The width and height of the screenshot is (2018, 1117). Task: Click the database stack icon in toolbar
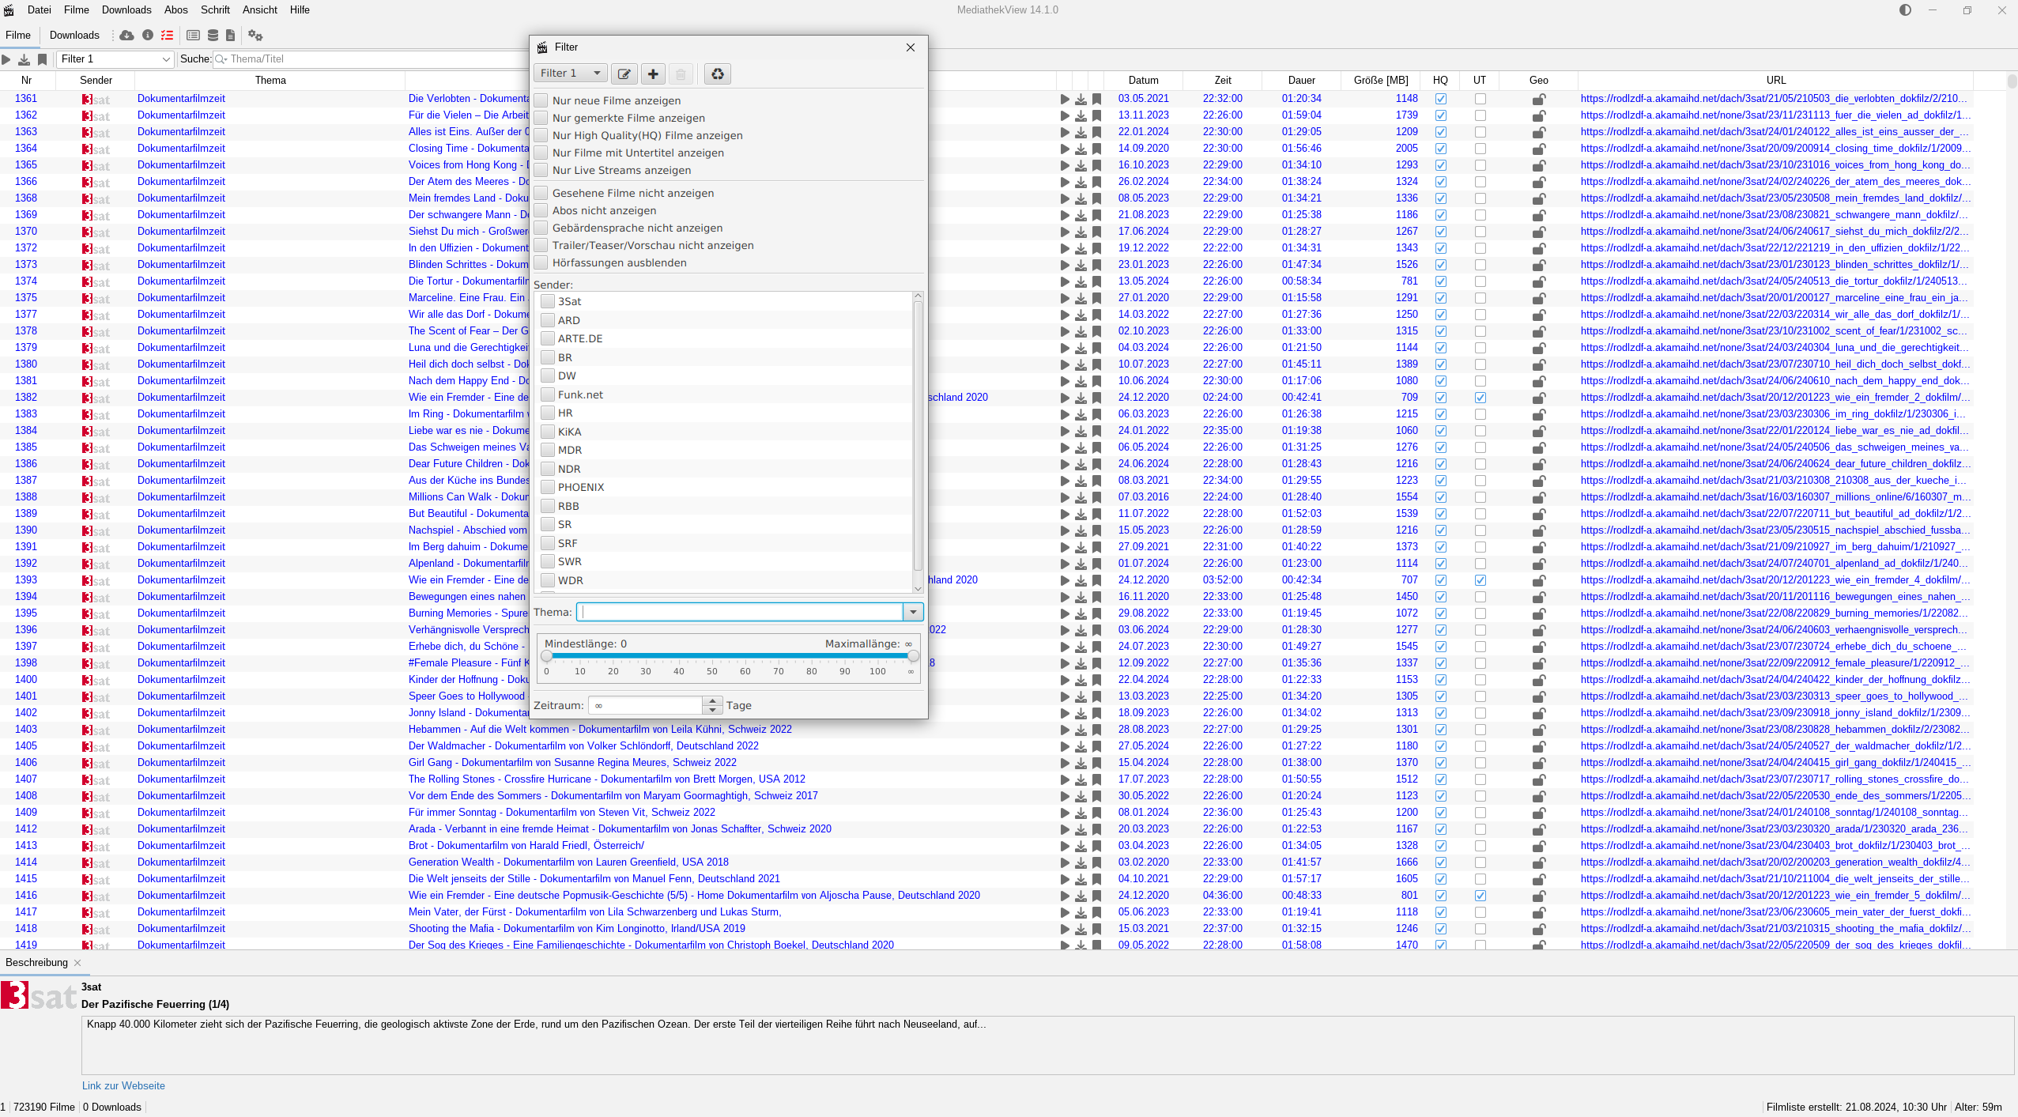coord(213,36)
